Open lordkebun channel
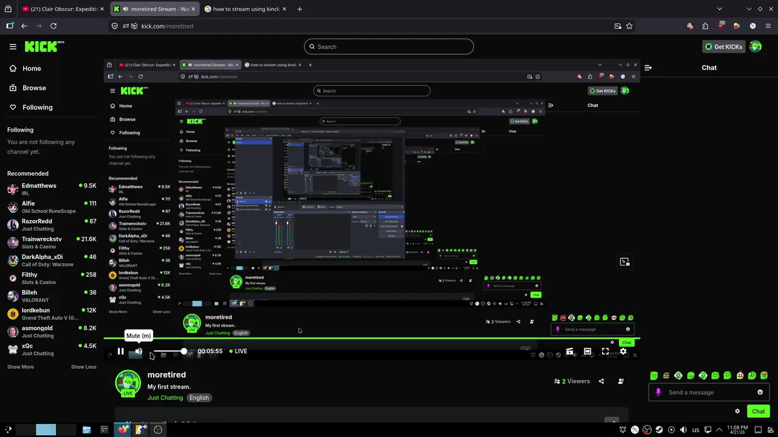This screenshot has width=778, height=437. (x=52, y=314)
